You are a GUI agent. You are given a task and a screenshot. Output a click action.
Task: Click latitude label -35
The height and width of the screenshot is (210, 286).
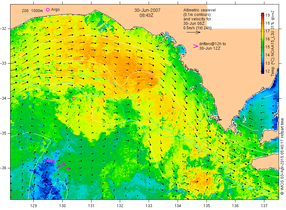point(3,133)
